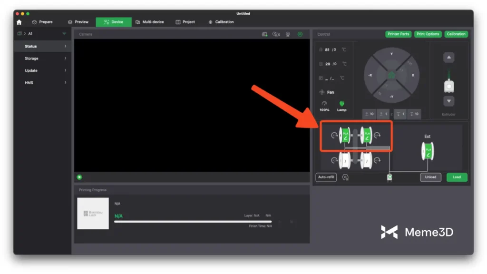Open the Multi-device tab
The image size is (487, 274).
149,22
